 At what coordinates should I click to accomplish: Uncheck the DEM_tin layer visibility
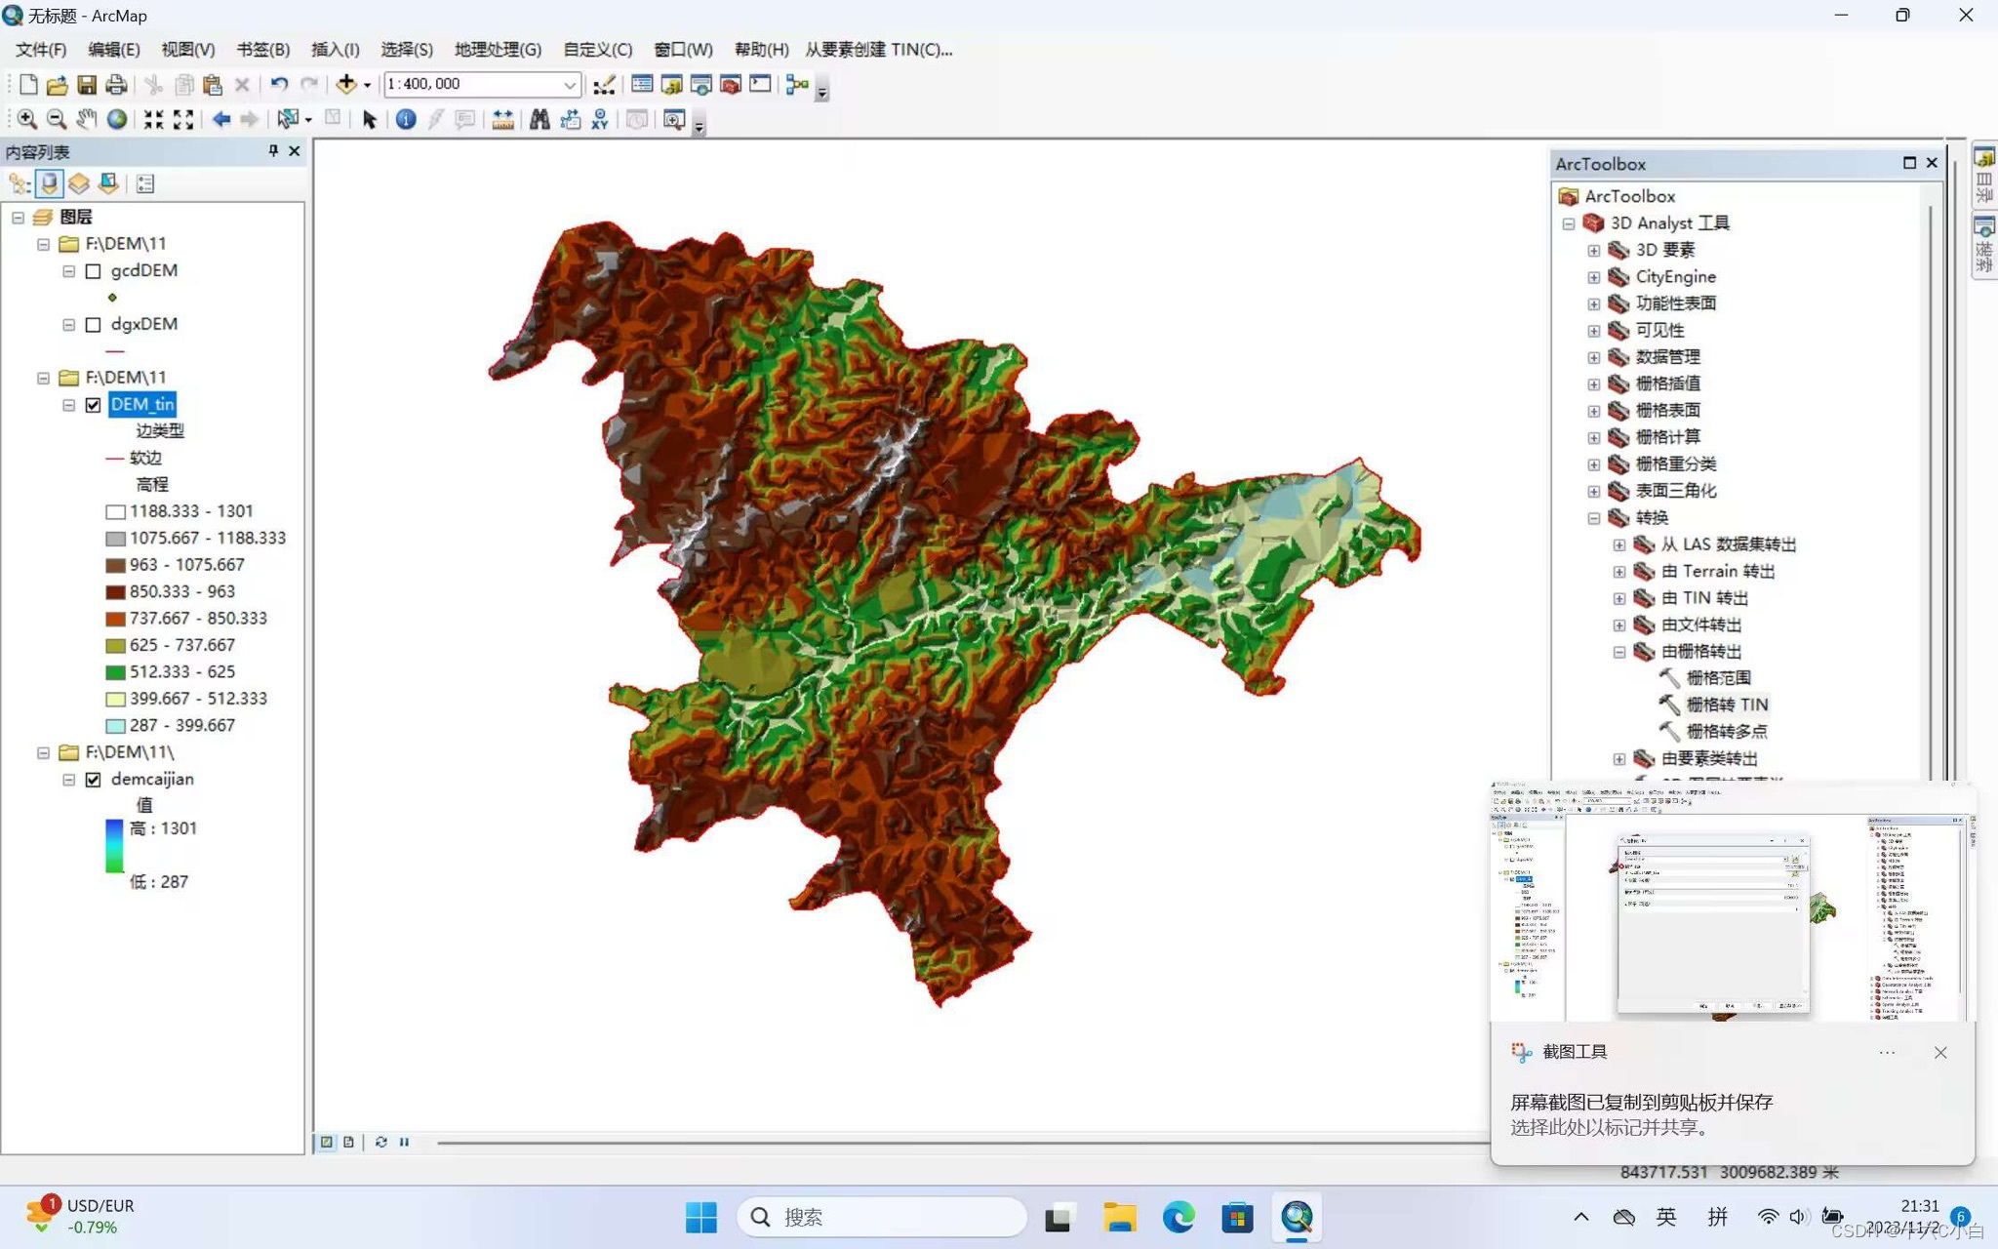94,405
